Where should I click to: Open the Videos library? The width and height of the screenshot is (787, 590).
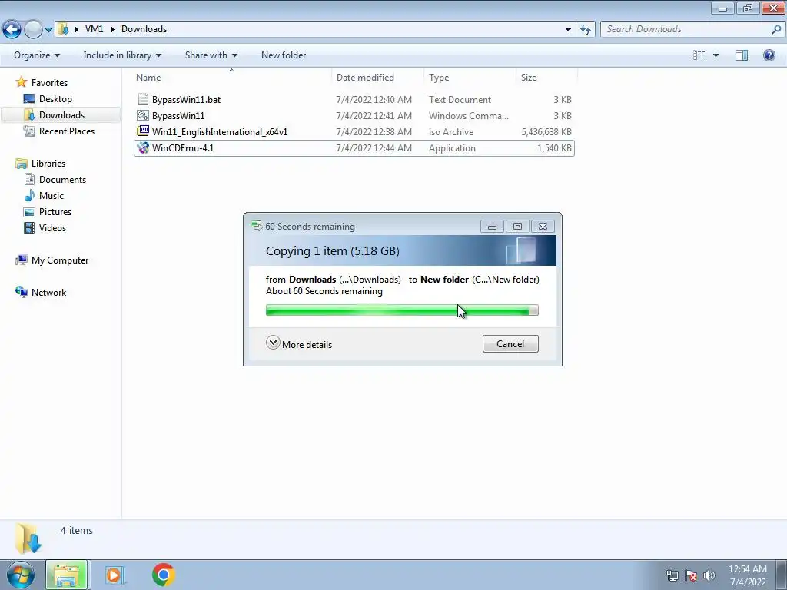point(52,227)
